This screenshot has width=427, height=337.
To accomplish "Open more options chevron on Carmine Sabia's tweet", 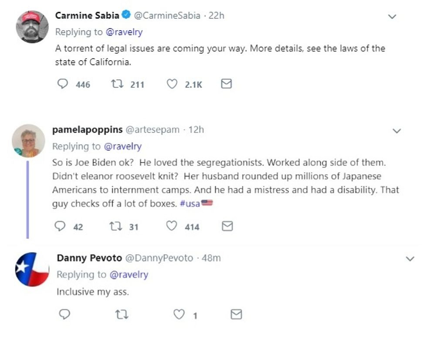I will [x=392, y=17].
